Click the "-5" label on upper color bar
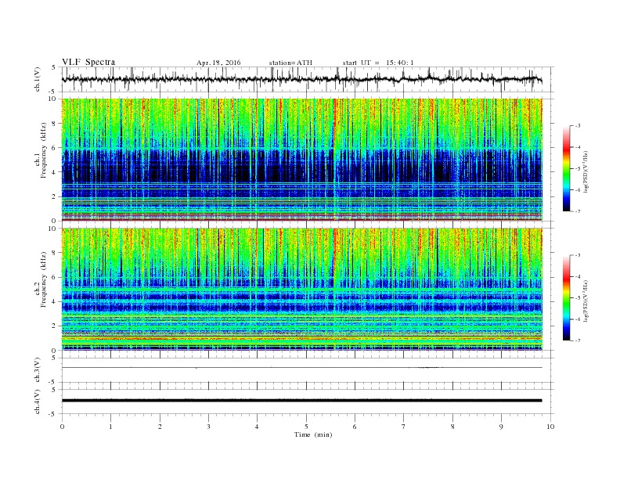The width and height of the screenshot is (620, 479). [578, 169]
